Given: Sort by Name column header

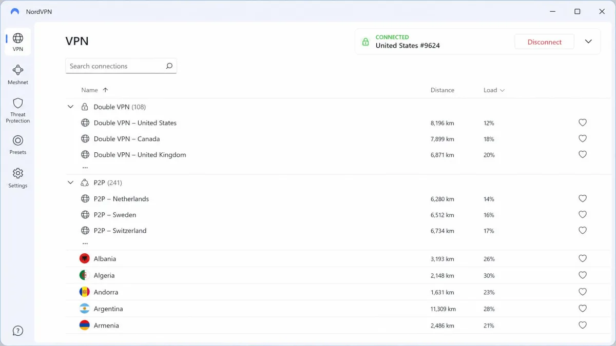Looking at the screenshot, I should 94,90.
